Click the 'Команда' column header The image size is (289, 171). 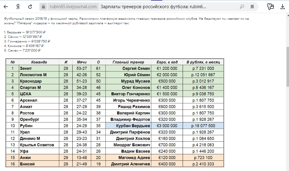coord(39,62)
